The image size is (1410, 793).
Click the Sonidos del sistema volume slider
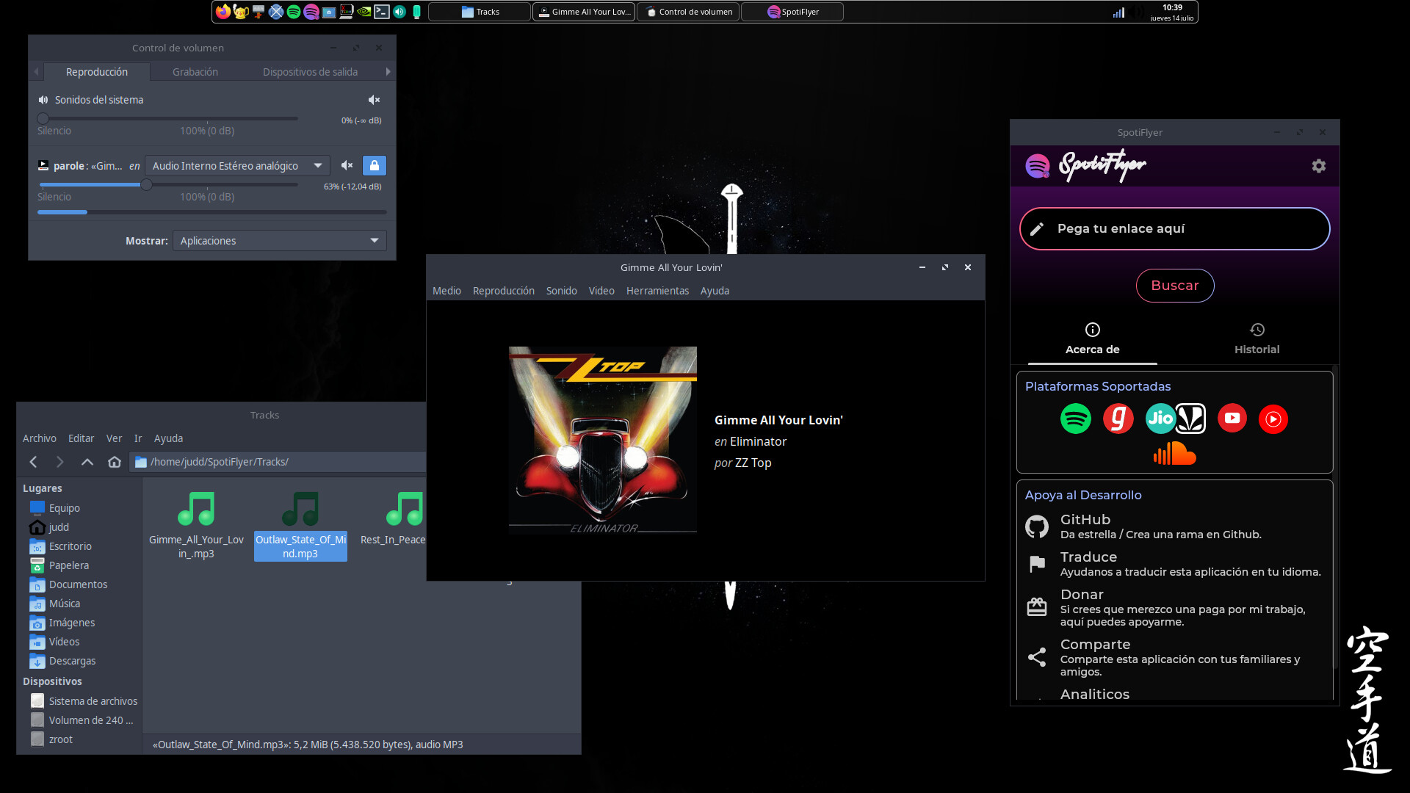168,118
